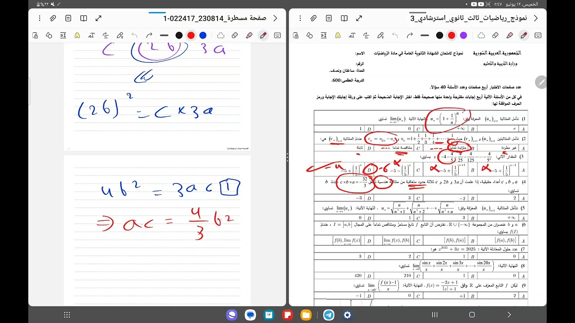The image size is (575, 323).
Task: Redo stroke in right note
Action: 410,35
